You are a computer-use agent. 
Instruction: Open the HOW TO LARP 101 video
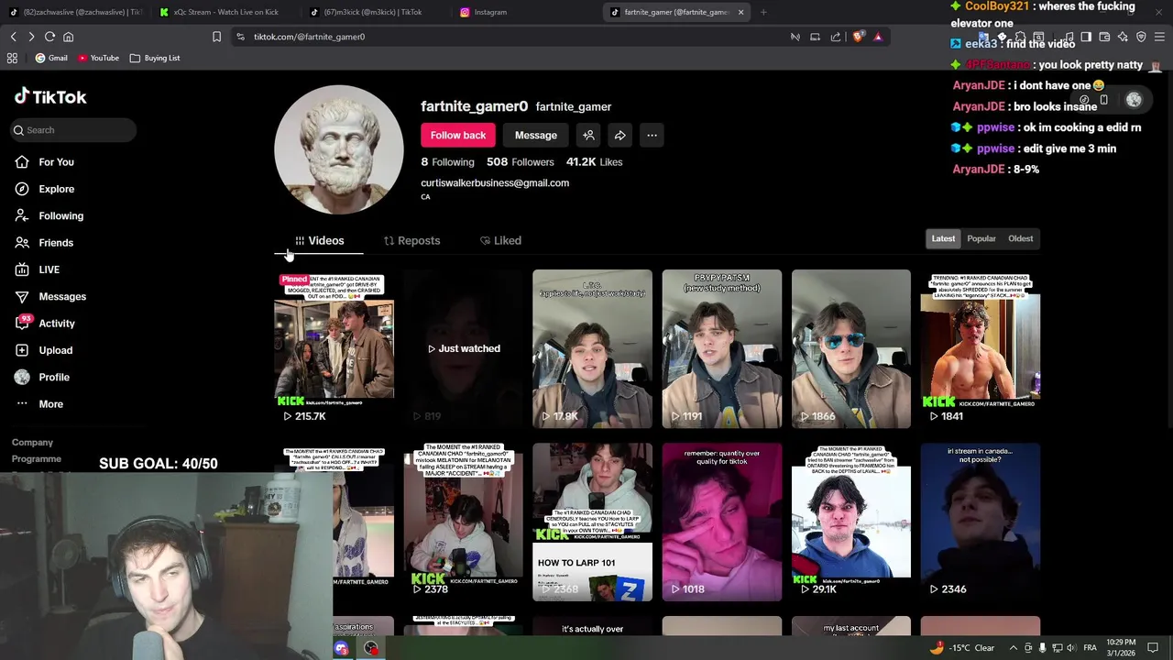(x=592, y=522)
